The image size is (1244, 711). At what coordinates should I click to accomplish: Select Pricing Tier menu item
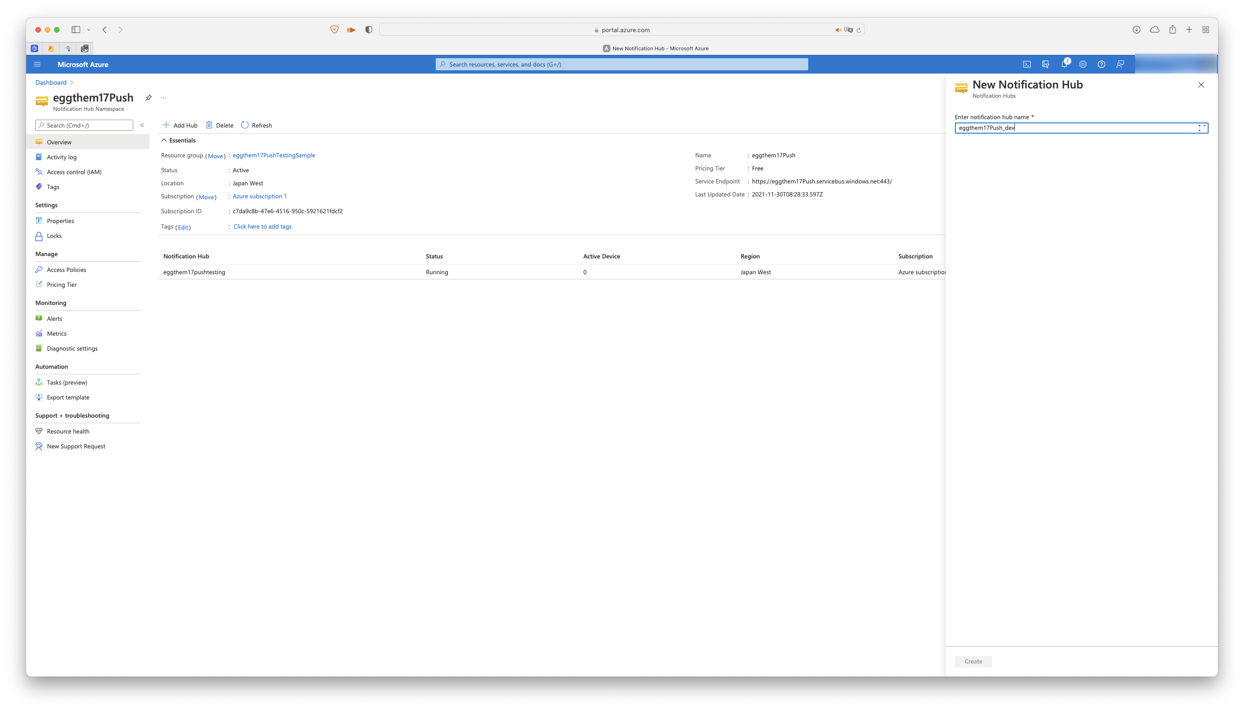click(61, 284)
